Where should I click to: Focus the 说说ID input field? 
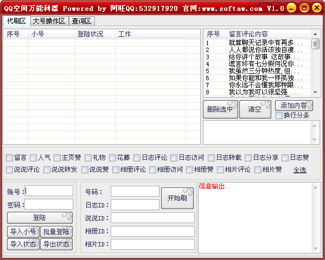[x=152, y=218]
